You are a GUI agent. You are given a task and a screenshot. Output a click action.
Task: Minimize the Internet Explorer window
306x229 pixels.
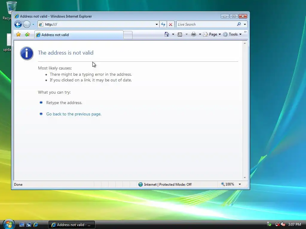pos(225,16)
